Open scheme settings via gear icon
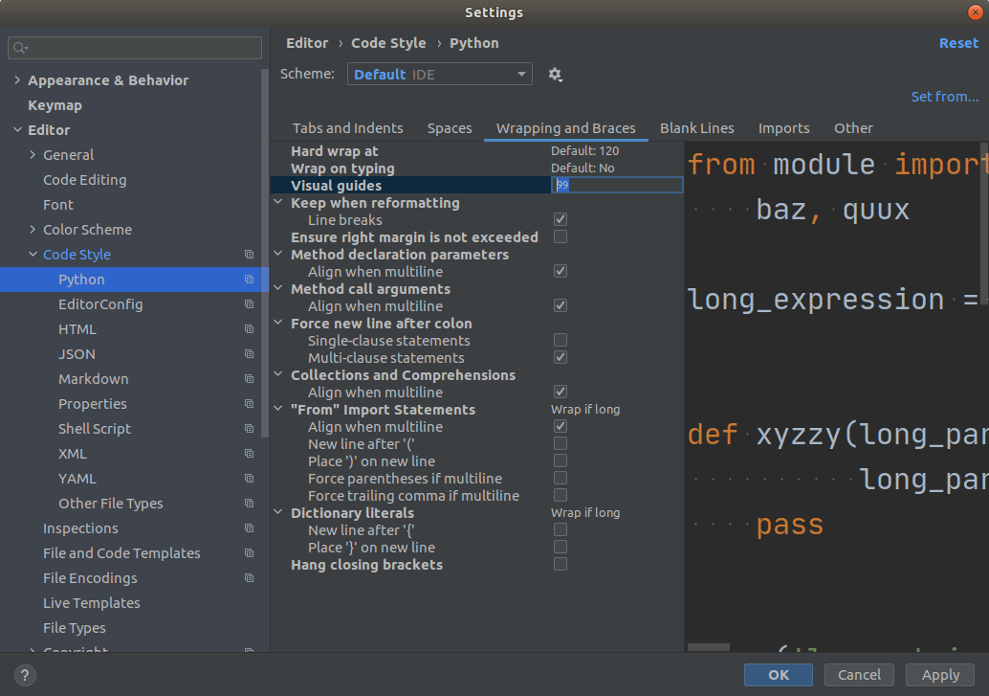 click(x=556, y=73)
